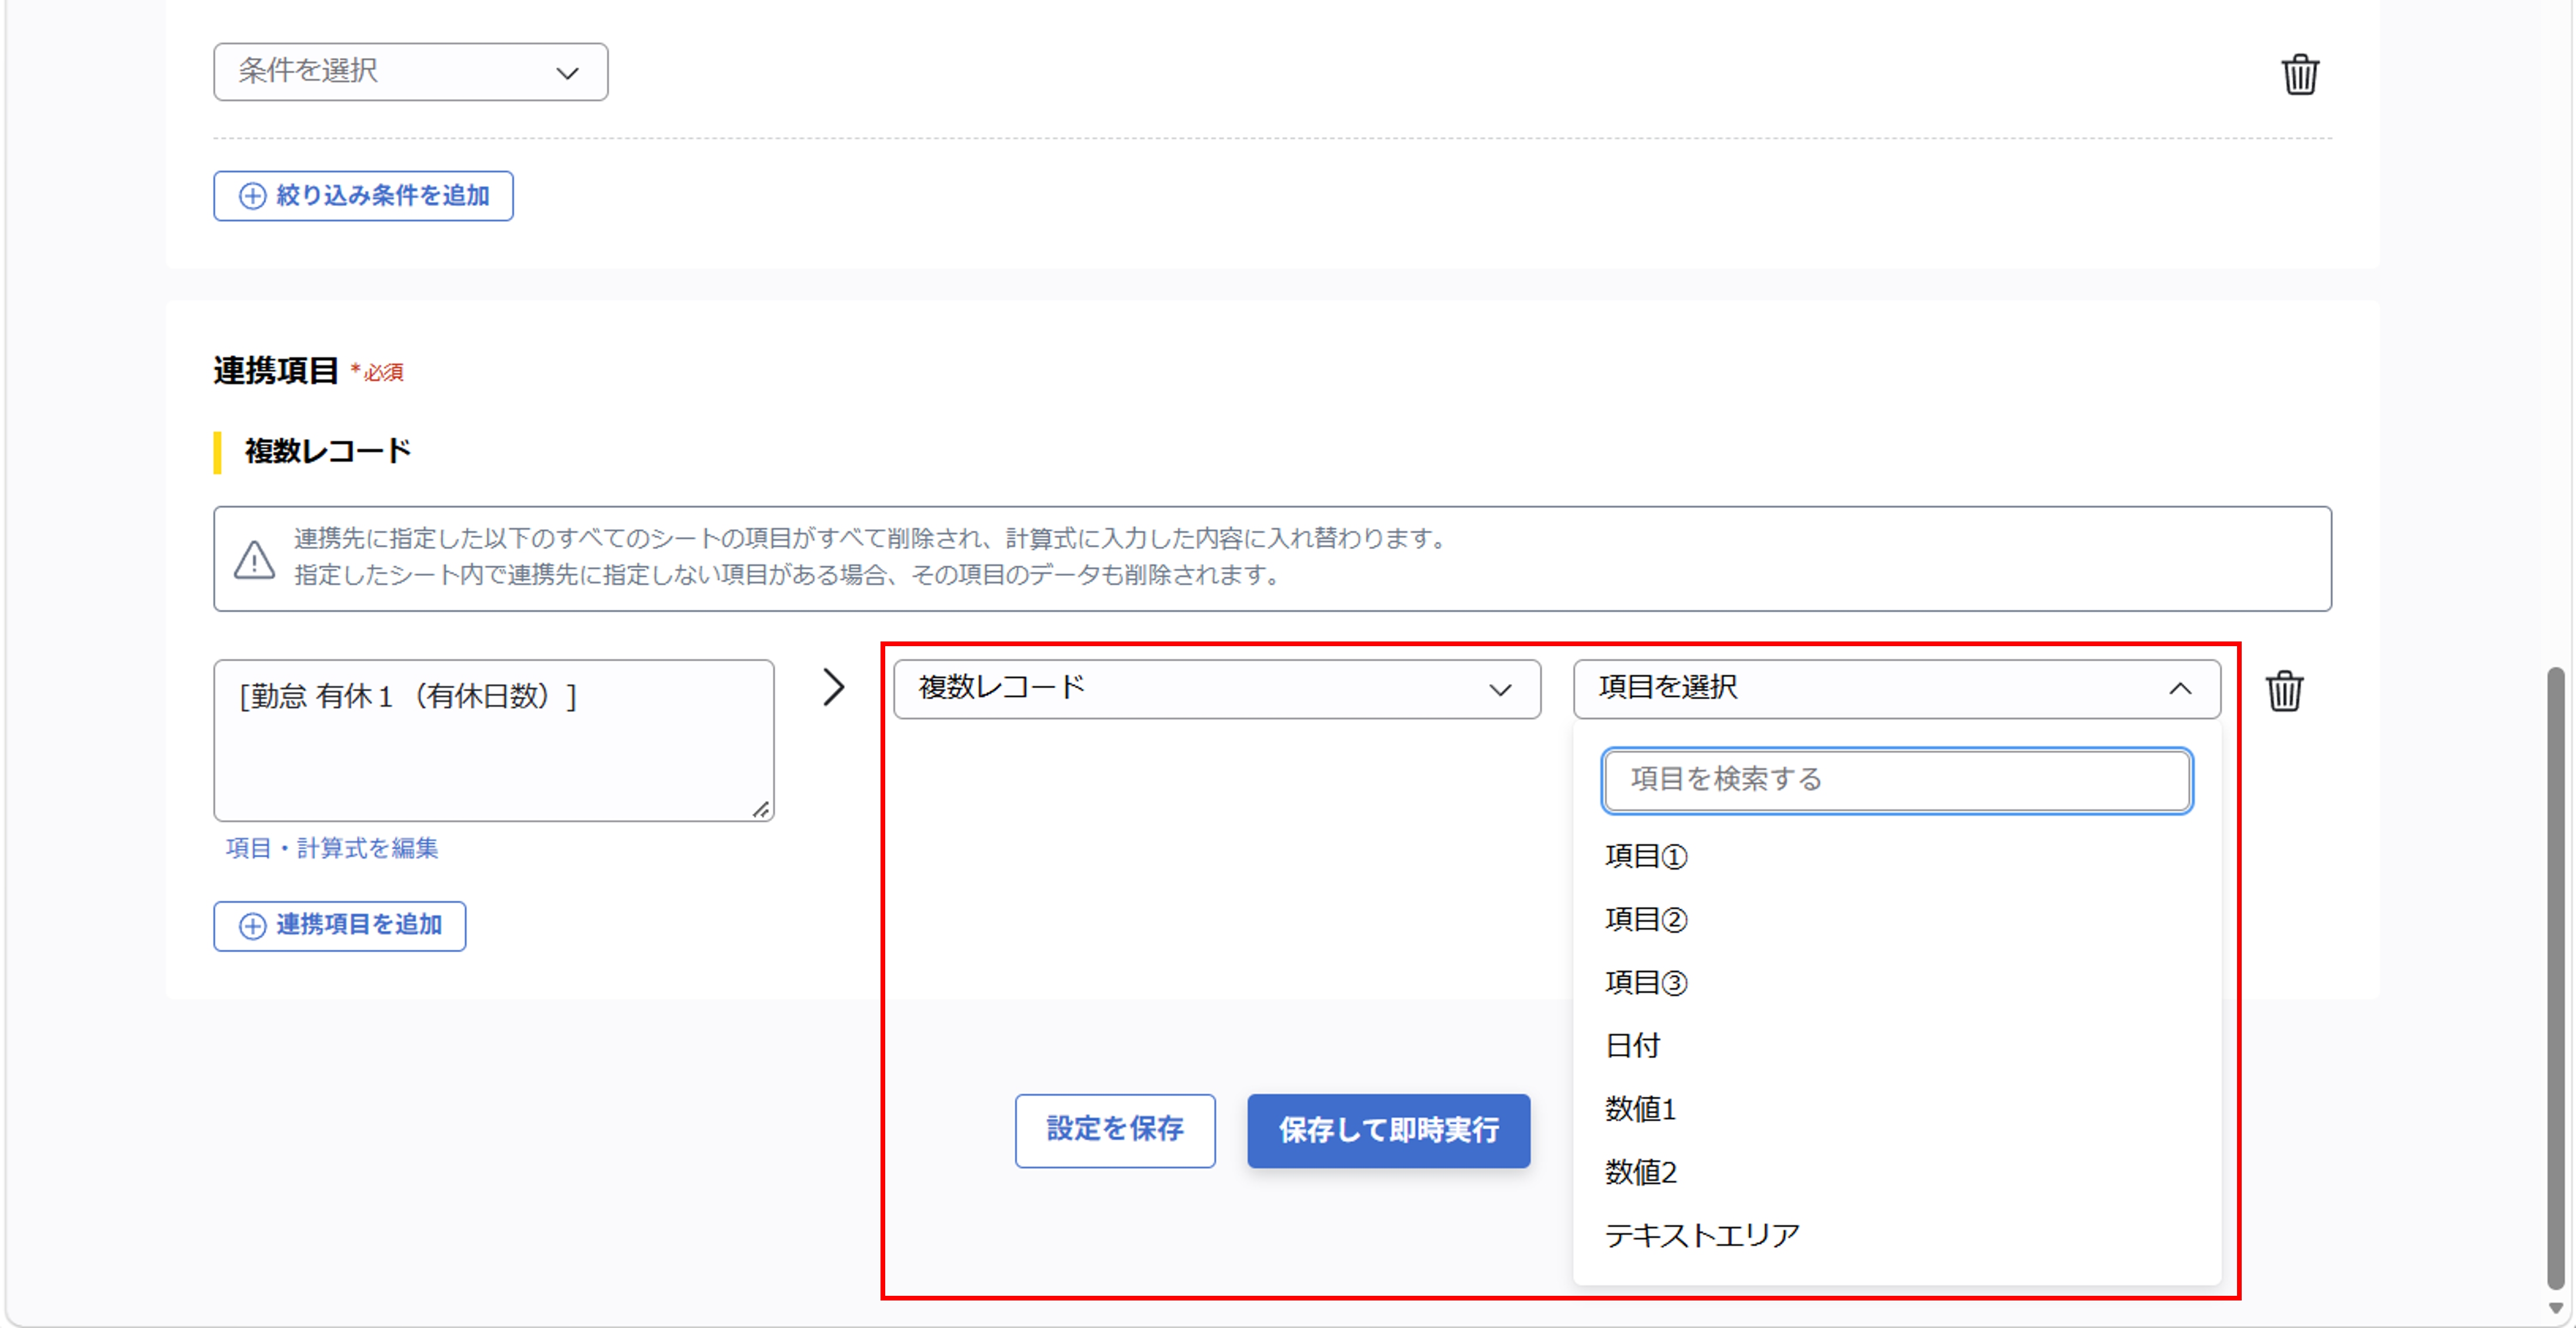2576x1328 pixels.
Task: Click 連携項目を追加 button
Action: pos(339,925)
